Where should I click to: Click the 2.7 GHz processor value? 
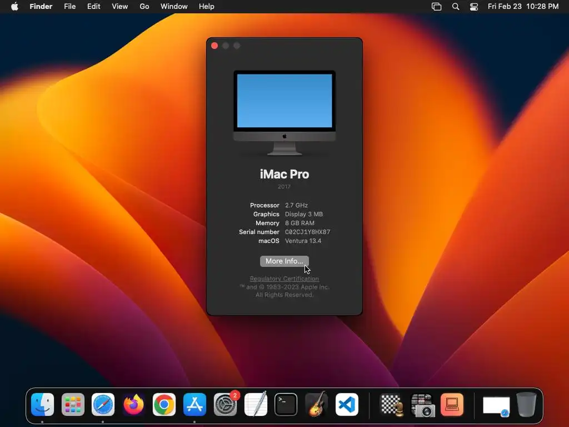[296, 205]
